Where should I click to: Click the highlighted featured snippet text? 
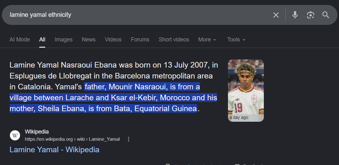(x=114, y=98)
